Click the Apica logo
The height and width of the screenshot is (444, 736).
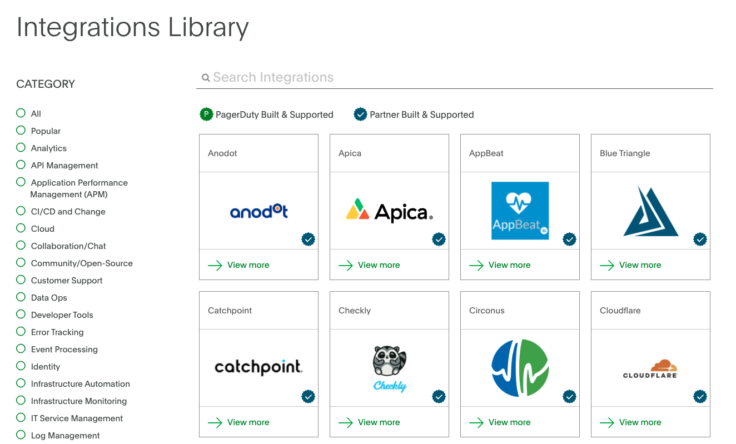coord(389,211)
